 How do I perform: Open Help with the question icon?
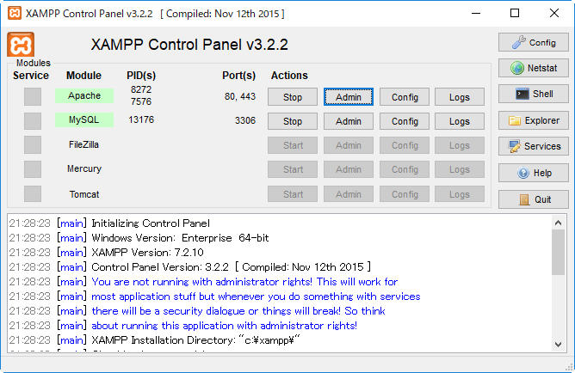click(533, 173)
